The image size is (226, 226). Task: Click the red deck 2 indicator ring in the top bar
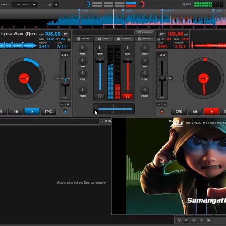(141, 5)
